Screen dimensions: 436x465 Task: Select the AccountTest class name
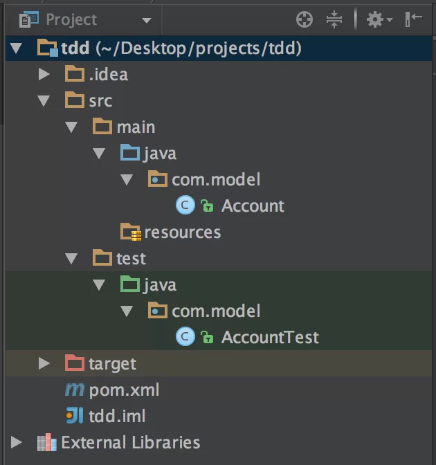point(270,337)
